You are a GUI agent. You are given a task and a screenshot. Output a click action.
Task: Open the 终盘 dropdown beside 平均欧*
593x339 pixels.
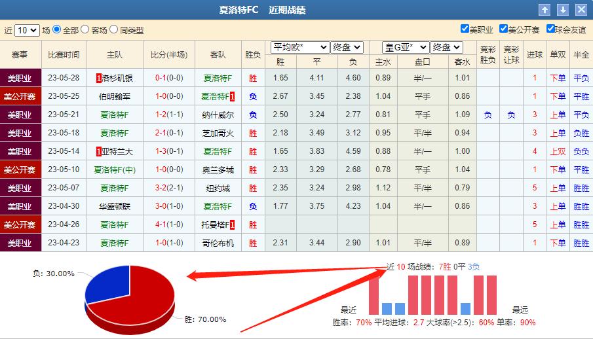[347, 47]
